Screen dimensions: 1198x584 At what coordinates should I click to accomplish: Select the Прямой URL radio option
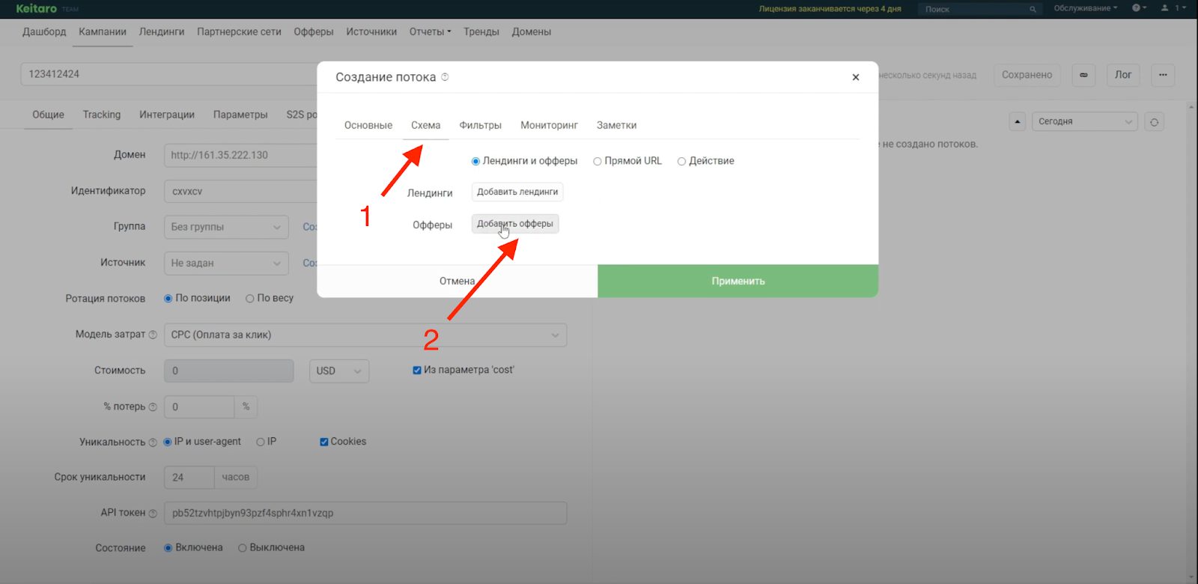pos(627,161)
